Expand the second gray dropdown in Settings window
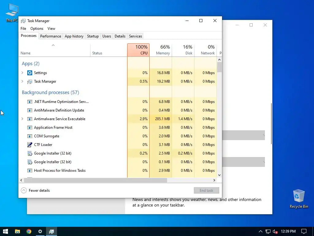This screenshot has height=236, width=314. coord(243,162)
